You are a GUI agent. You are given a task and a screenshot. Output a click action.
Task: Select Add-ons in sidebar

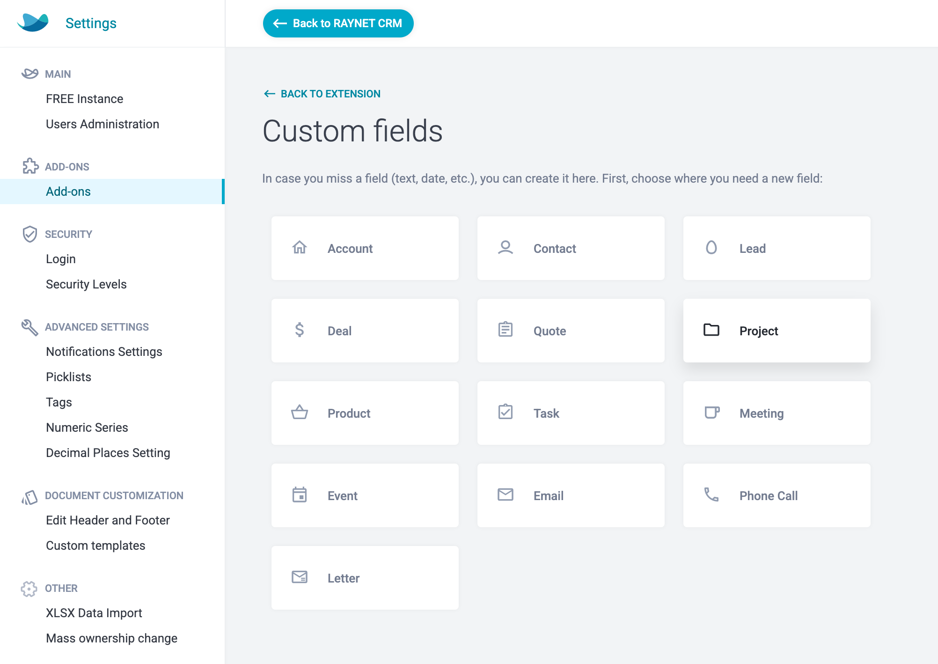tap(112, 192)
